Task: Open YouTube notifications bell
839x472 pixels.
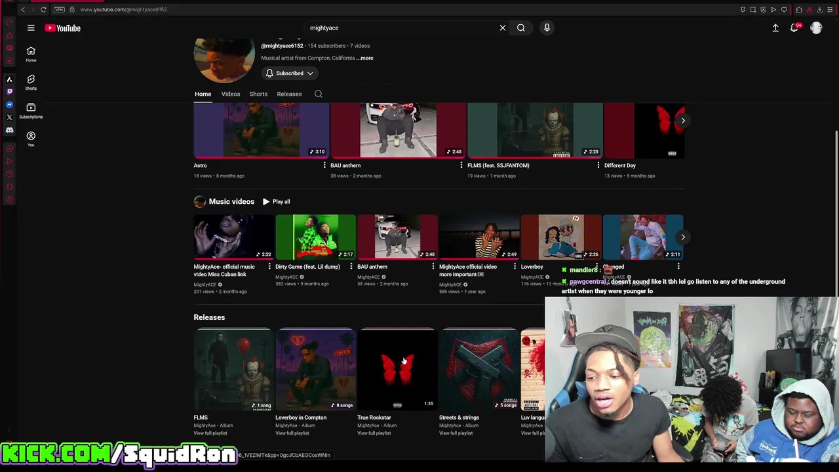Action: coord(794,28)
